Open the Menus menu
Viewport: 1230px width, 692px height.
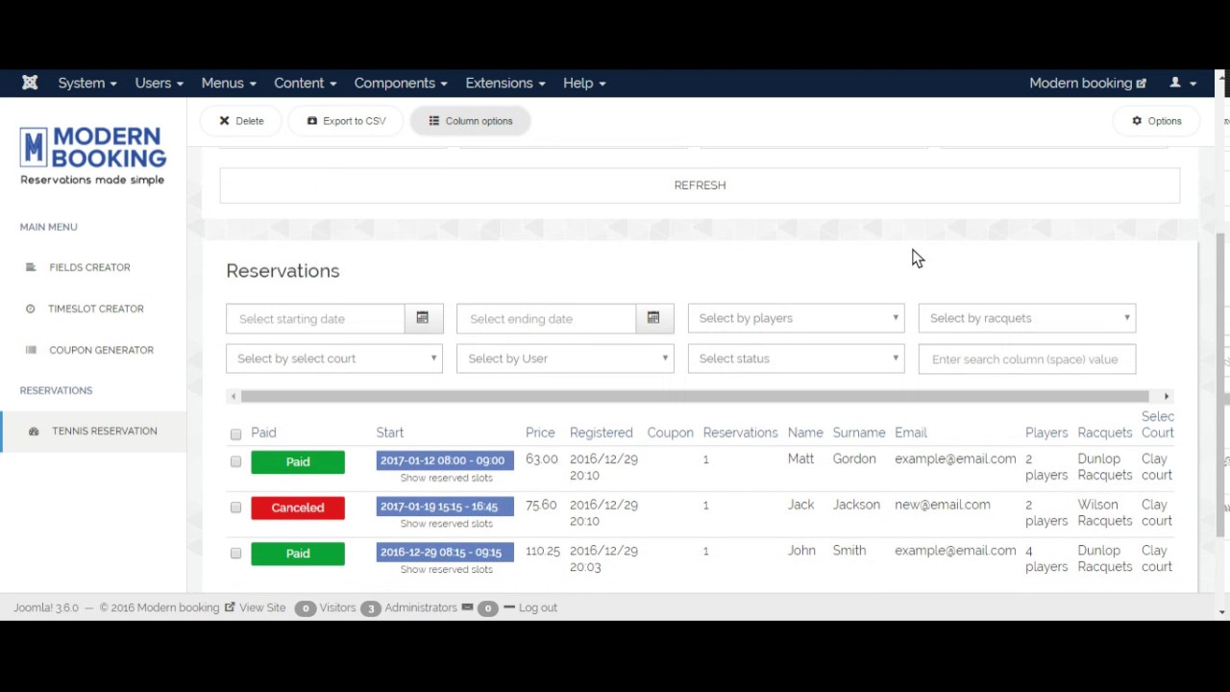click(229, 83)
